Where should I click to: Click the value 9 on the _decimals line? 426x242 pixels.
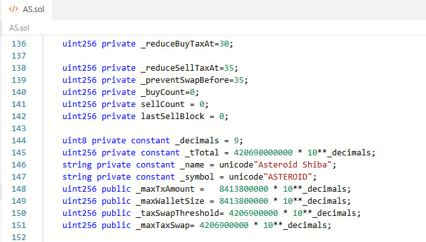236,140
